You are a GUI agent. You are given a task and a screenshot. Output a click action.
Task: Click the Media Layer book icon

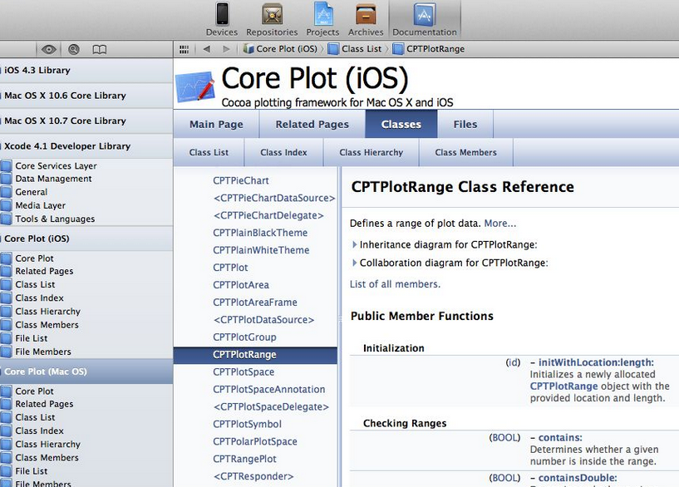[6, 205]
